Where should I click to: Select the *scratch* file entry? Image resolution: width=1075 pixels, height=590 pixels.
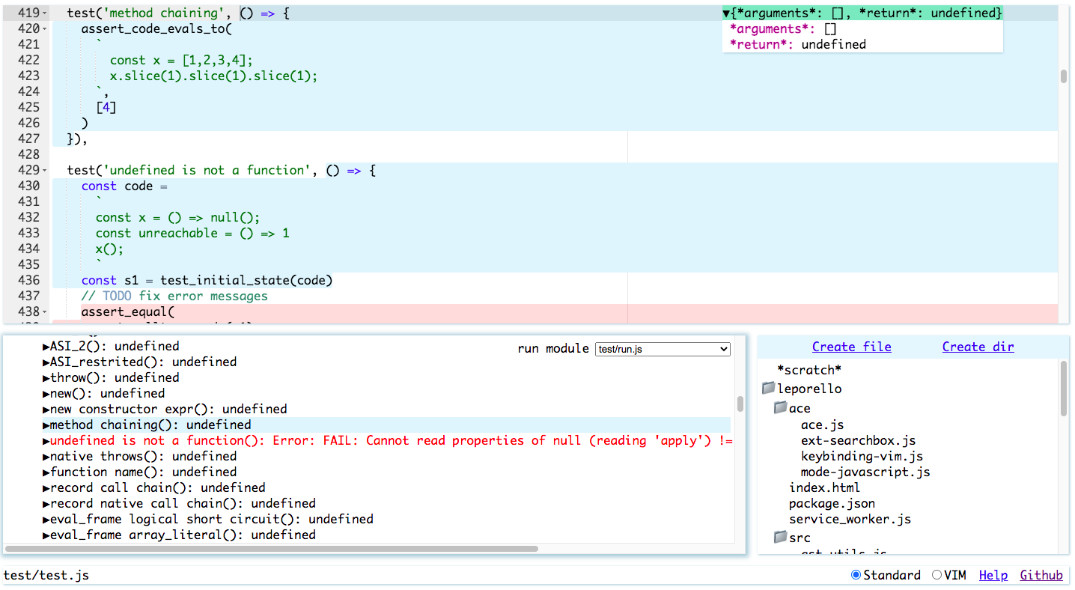(x=809, y=370)
